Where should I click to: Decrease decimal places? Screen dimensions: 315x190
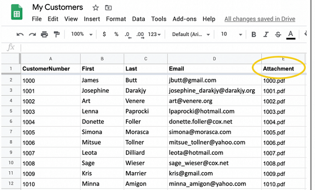click(128, 35)
